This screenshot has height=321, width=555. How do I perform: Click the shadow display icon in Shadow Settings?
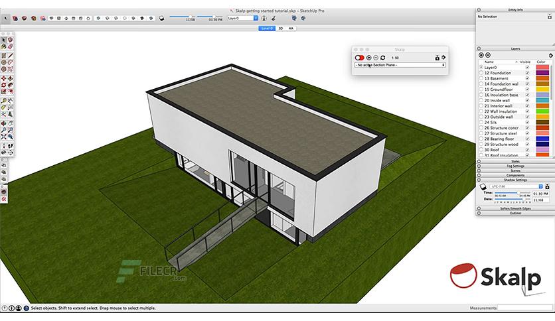point(483,186)
